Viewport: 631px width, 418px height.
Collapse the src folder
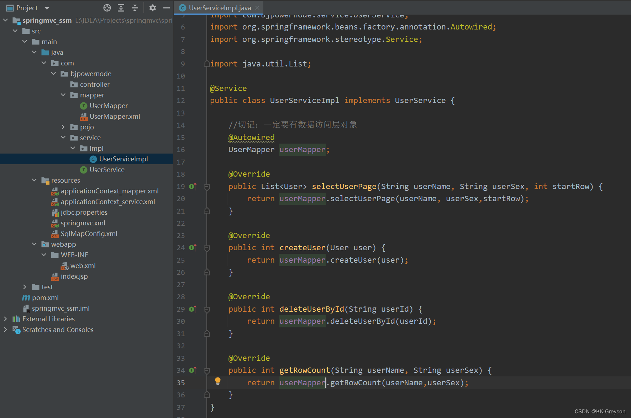pyautogui.click(x=15, y=31)
